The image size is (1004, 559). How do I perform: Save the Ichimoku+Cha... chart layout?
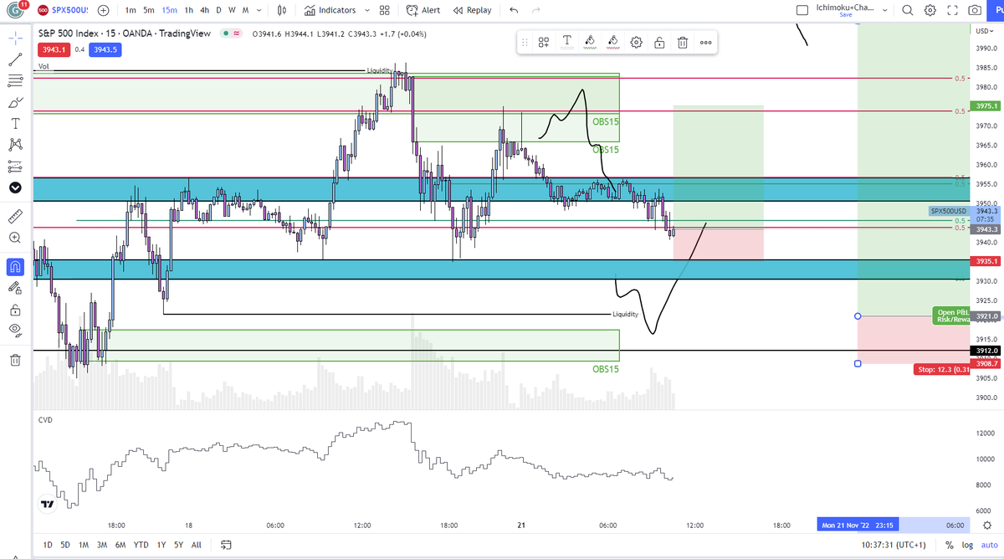click(846, 15)
